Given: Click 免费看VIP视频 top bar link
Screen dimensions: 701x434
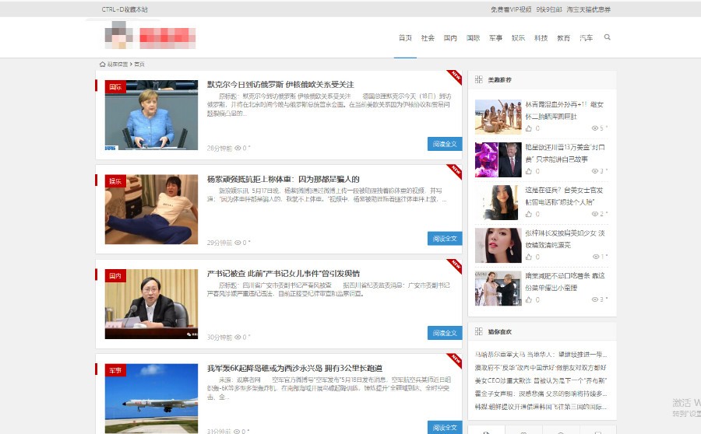Looking at the screenshot, I should (511, 9).
